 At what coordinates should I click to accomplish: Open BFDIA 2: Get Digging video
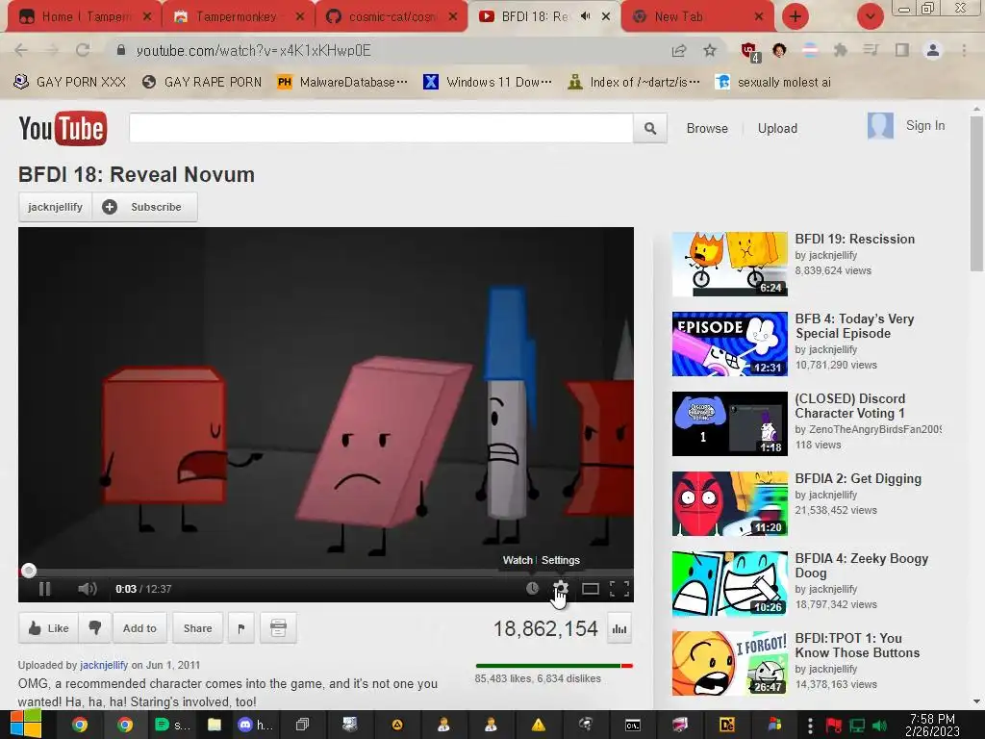[x=858, y=478]
